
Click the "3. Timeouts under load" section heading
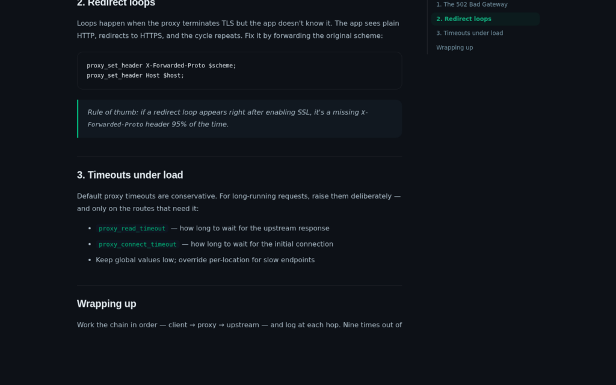(x=130, y=175)
